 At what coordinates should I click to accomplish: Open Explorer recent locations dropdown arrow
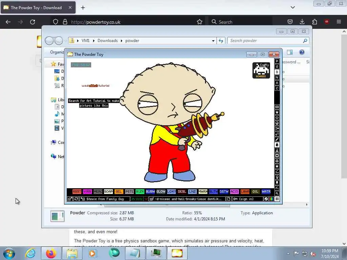tap(65, 41)
